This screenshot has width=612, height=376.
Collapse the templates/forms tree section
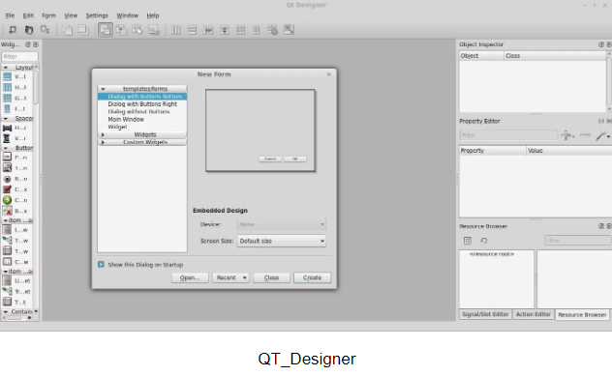103,89
